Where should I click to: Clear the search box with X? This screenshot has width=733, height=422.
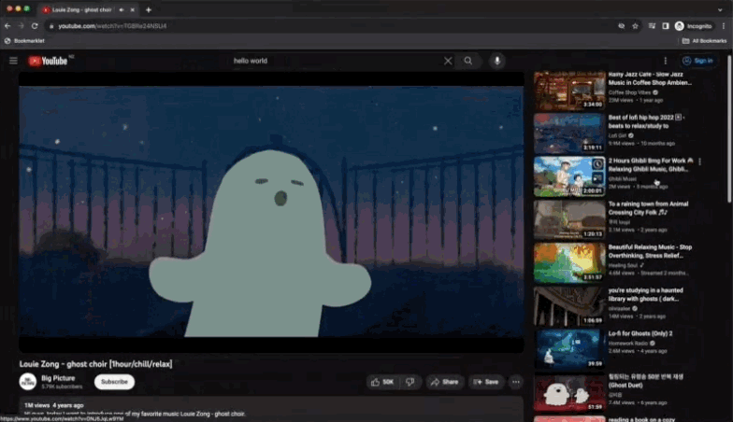[x=448, y=61]
